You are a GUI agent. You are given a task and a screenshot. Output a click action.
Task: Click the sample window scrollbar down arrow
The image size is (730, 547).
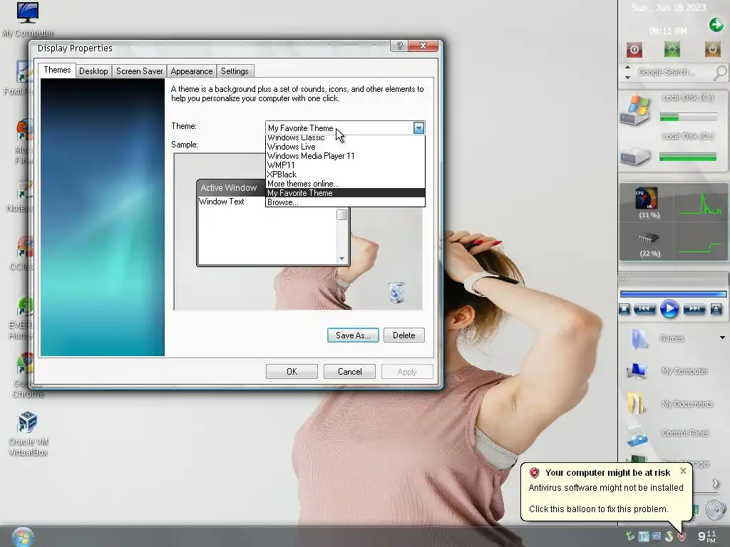(341, 259)
